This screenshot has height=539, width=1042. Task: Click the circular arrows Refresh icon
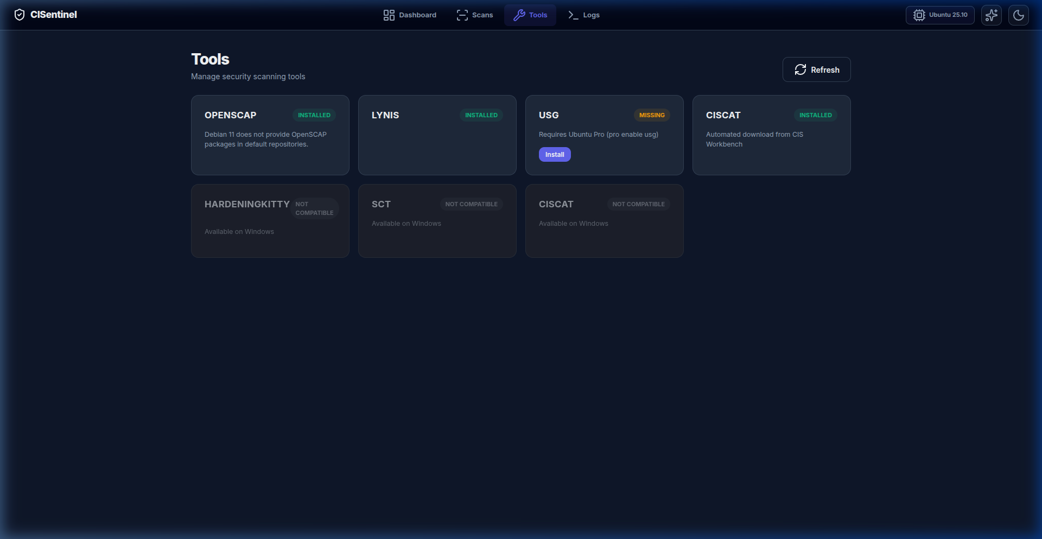[800, 69]
